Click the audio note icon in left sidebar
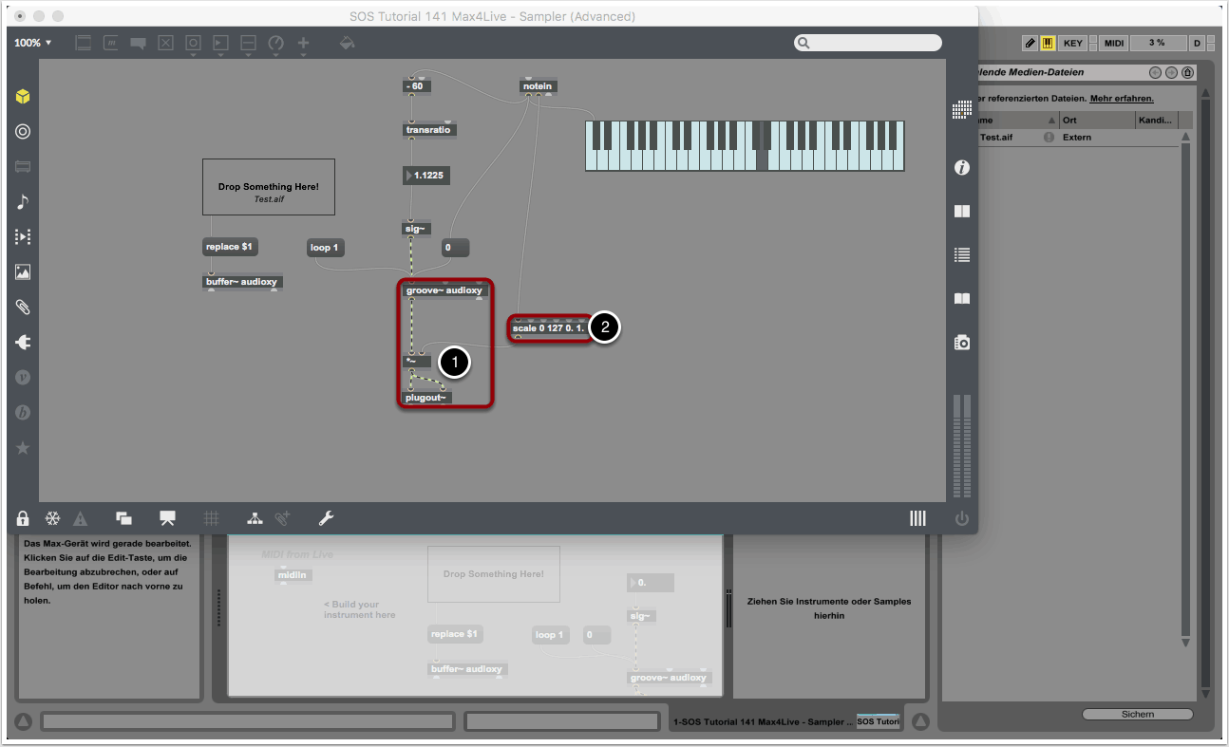The width and height of the screenshot is (1229, 747). pyautogui.click(x=23, y=201)
